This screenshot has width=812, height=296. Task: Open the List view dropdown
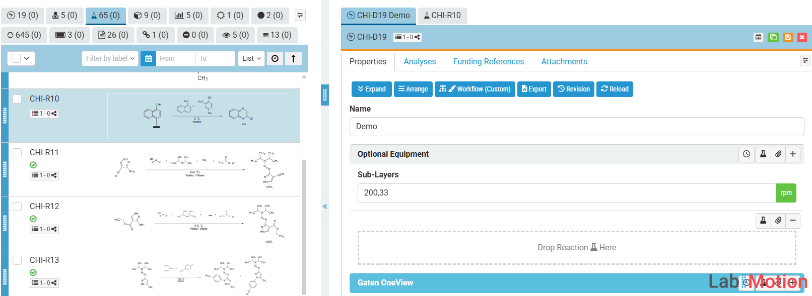tap(251, 59)
